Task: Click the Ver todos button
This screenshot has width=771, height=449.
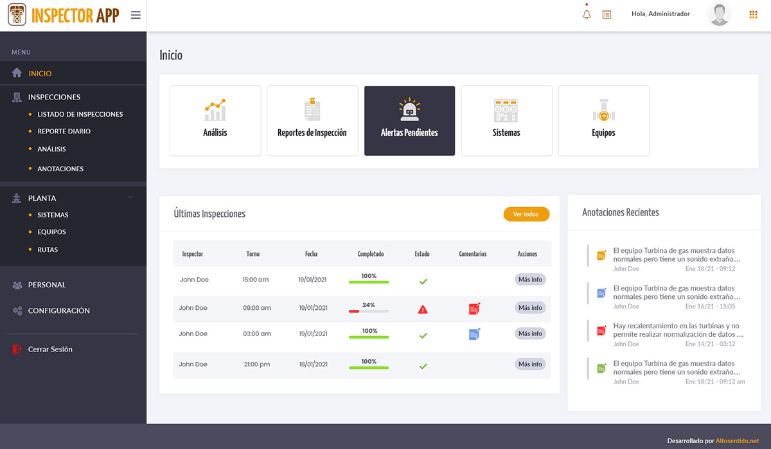Action: tap(526, 214)
